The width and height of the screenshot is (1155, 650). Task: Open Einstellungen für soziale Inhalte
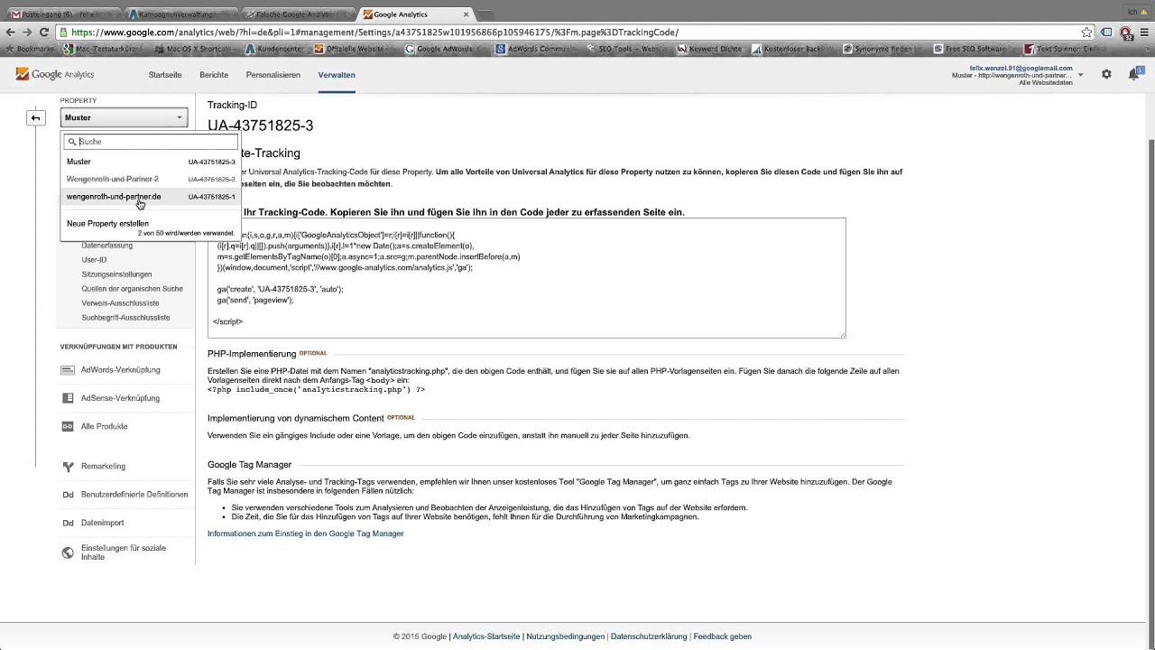124,552
